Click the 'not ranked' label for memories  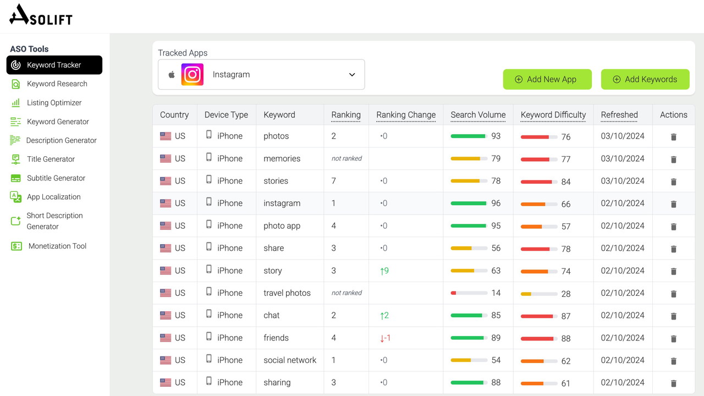click(x=346, y=158)
